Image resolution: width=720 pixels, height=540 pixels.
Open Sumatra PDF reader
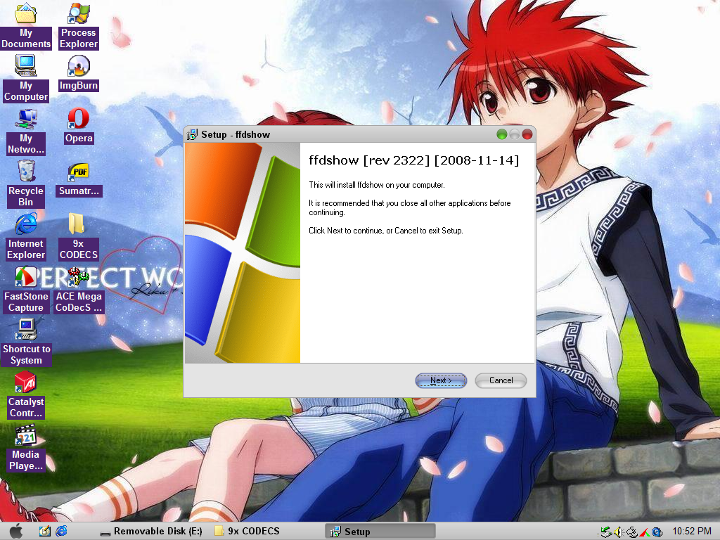tap(78, 172)
